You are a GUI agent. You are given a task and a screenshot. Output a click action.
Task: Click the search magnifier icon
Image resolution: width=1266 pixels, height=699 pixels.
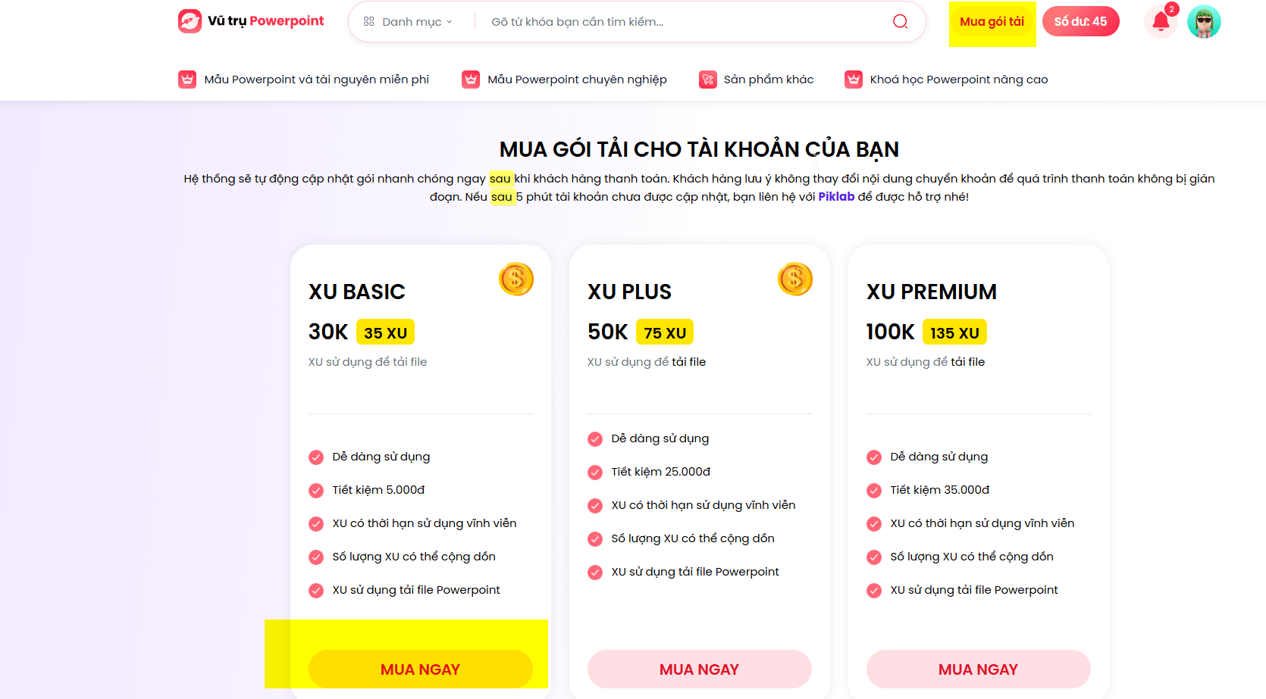[x=900, y=21]
